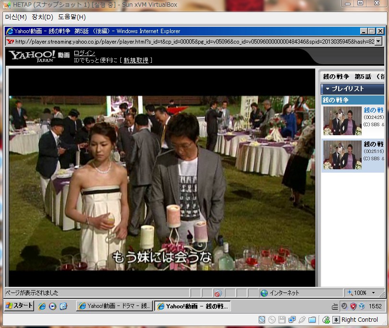
Task: Launch Windows Media Player from quick launch
Action: [52, 306]
